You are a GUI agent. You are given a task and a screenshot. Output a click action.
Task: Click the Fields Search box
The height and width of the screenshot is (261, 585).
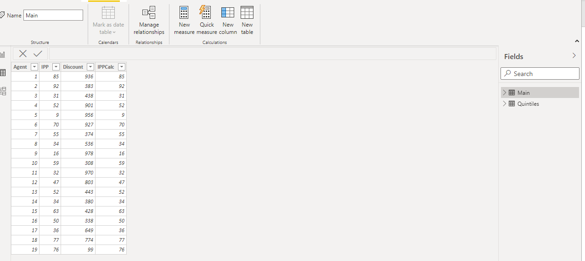coord(540,73)
